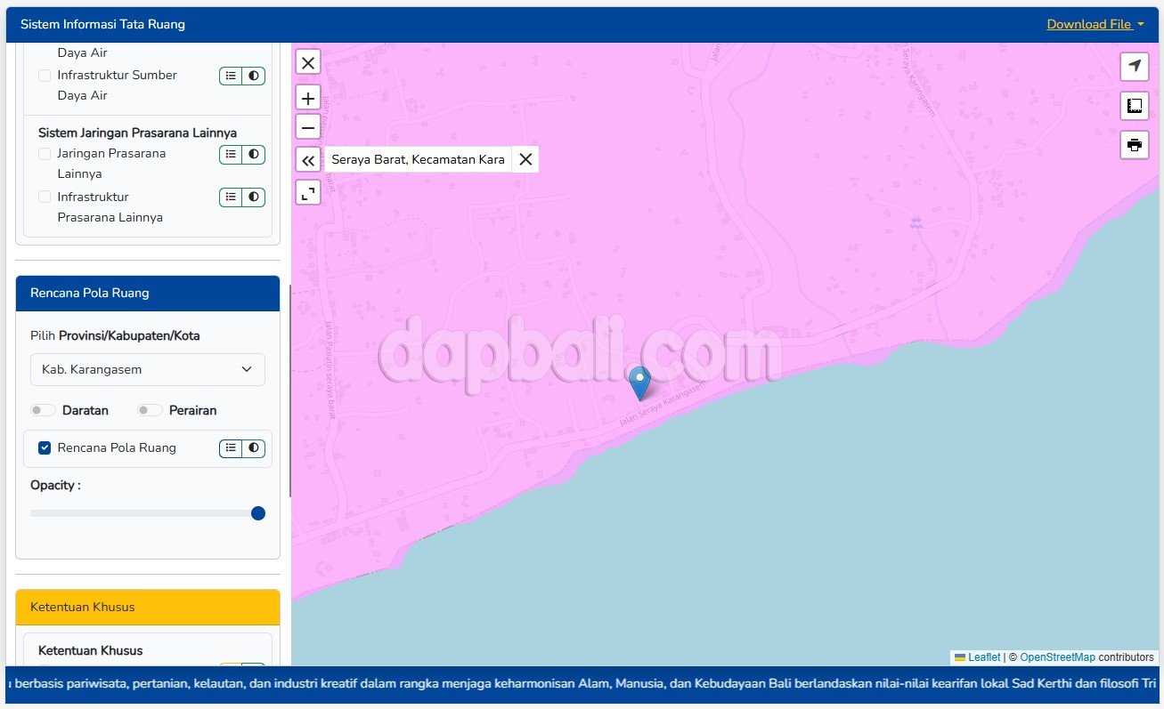Uncheck the Rencana Pola Ruang checkbox
1164x709 pixels.
point(45,448)
